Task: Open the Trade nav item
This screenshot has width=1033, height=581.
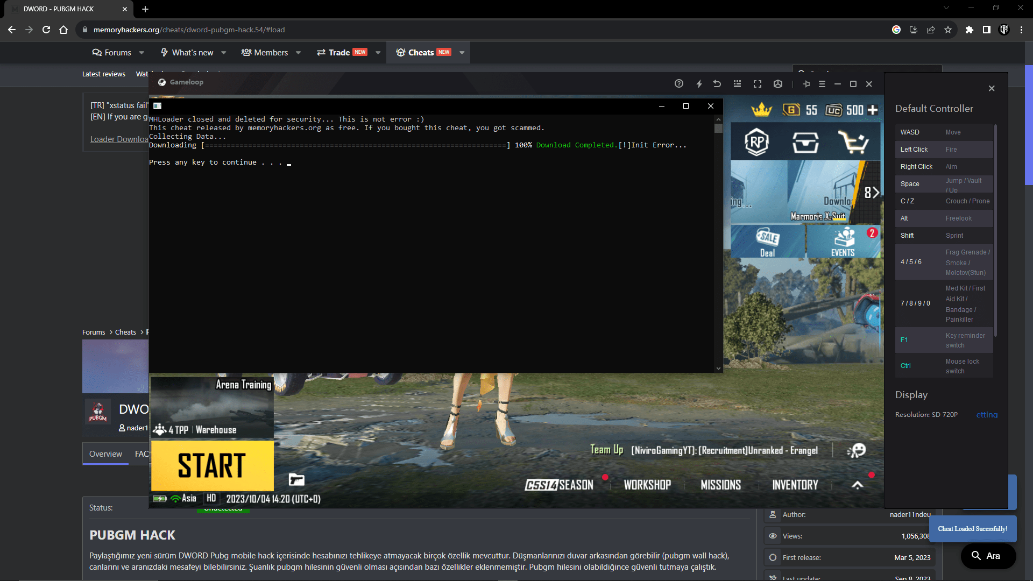Action: [x=342, y=53]
